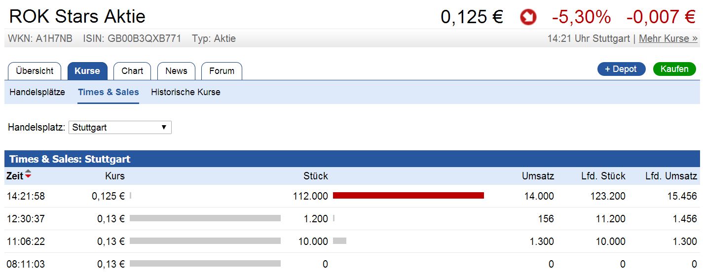Select the Times & Sales sub-tab

[109, 92]
